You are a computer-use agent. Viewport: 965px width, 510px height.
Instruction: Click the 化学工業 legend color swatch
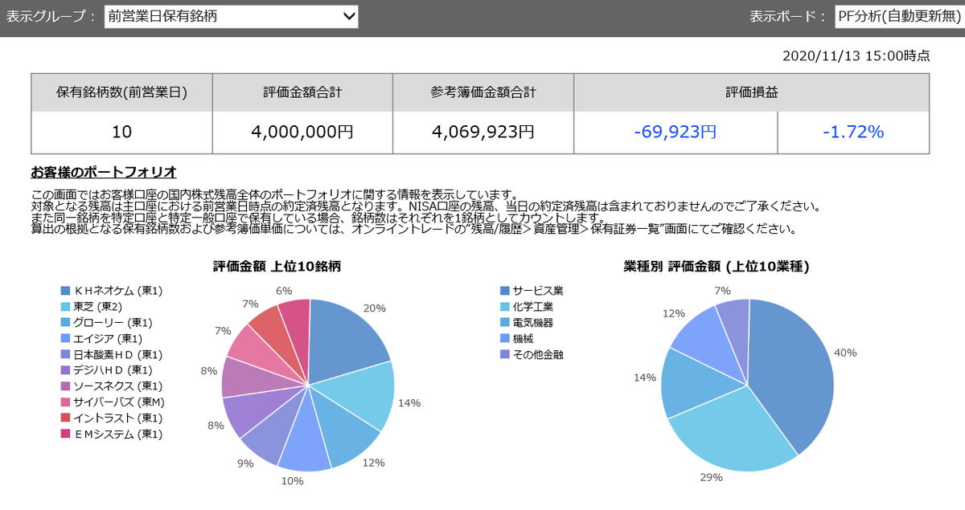coord(505,307)
